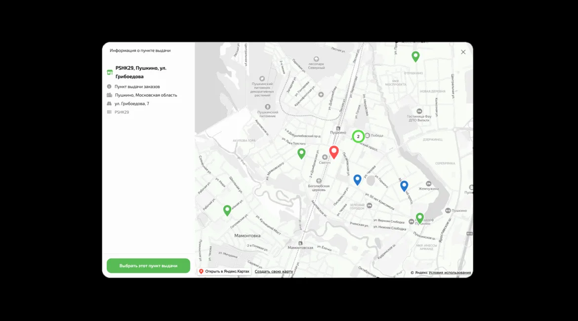Click the green store icon beside PSHK29 title

110,72
